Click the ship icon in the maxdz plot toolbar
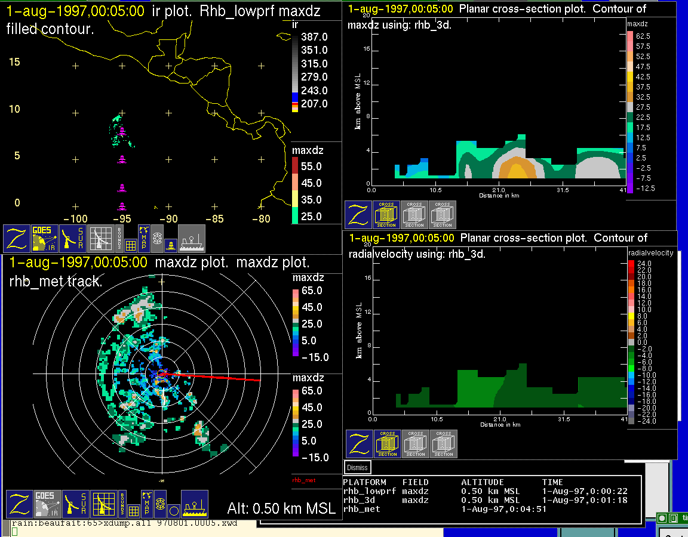Viewport: 688px width, 537px height. point(194,504)
